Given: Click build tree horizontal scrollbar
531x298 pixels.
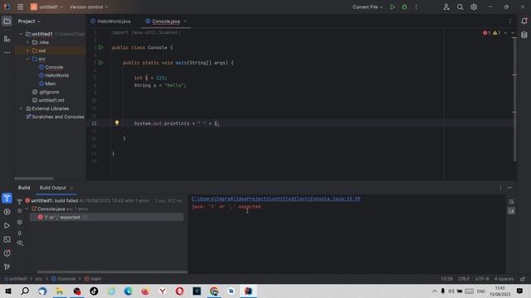Looking at the screenshot, I should (x=112, y=272).
